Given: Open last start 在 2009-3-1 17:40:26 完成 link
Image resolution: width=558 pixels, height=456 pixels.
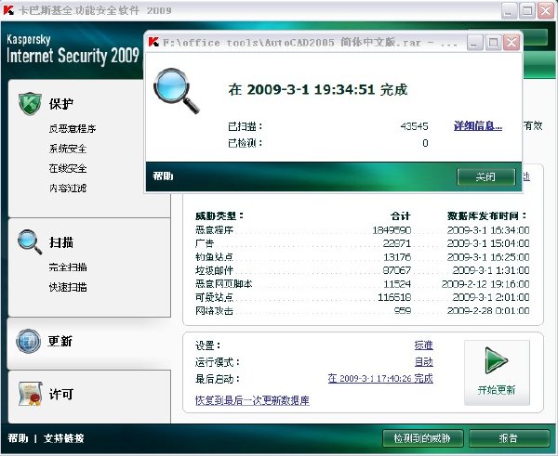Looking at the screenshot, I should (x=380, y=379).
